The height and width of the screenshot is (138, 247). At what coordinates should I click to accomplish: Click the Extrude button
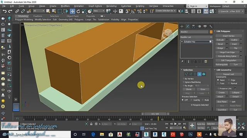click(220, 40)
